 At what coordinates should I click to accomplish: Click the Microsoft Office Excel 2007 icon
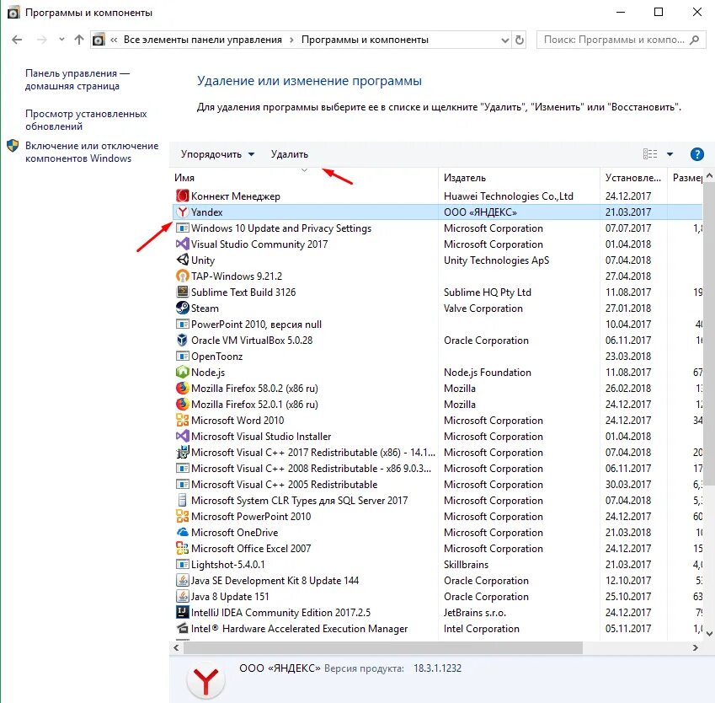pos(183,548)
